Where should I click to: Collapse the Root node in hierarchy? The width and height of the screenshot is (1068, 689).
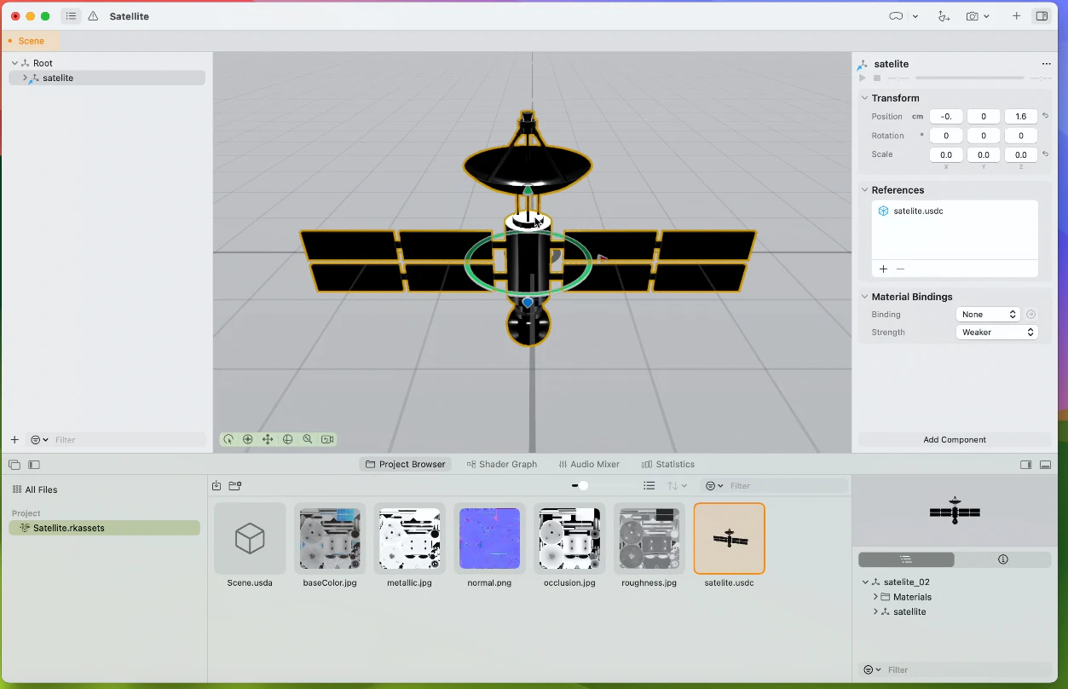click(x=14, y=63)
